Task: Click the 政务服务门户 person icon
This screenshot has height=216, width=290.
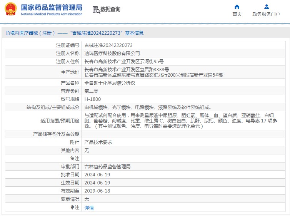Action: [x=267, y=7]
